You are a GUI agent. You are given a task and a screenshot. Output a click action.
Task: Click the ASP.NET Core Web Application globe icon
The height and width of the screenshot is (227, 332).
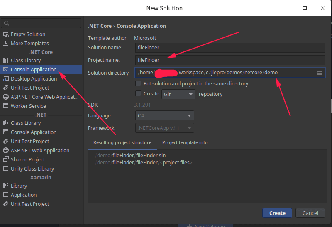tap(6, 97)
